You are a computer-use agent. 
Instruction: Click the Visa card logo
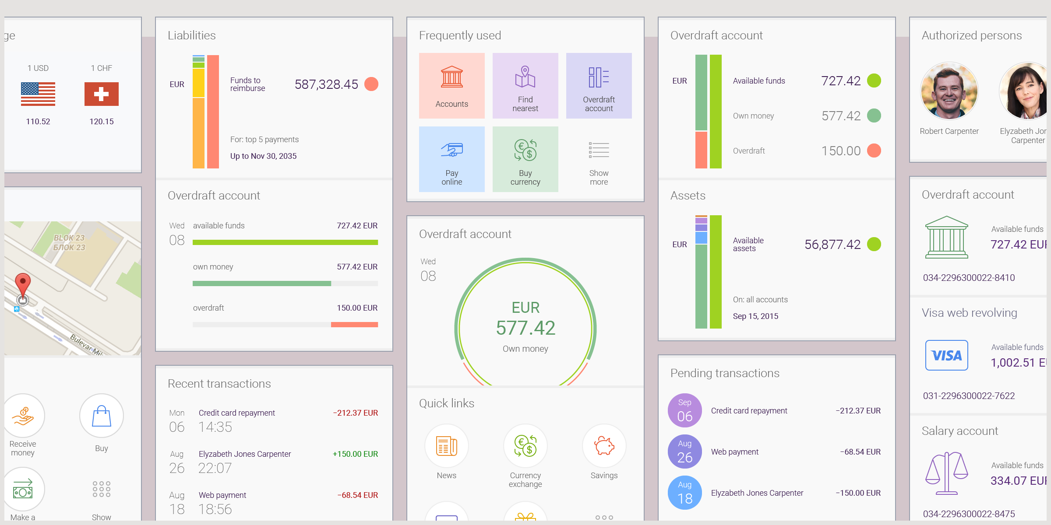tap(946, 355)
